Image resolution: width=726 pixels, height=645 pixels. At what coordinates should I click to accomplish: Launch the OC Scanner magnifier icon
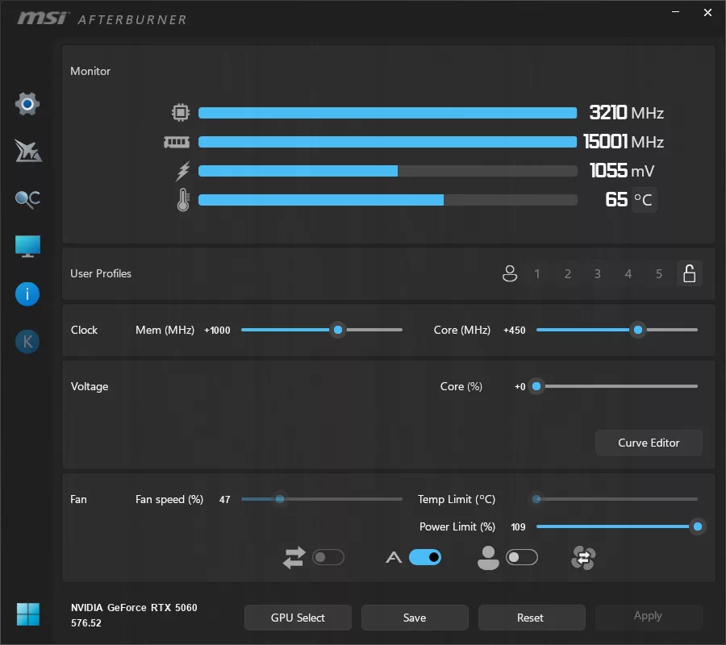coord(27,199)
